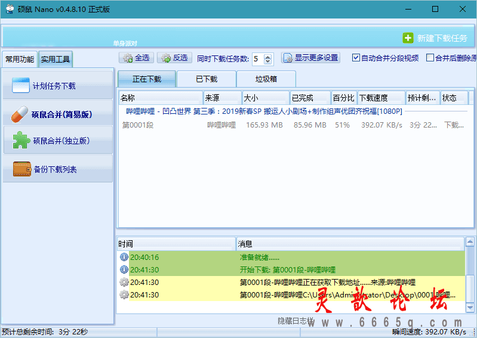
Task: Close the 硕鼠 Nano window
Action: click(x=463, y=9)
